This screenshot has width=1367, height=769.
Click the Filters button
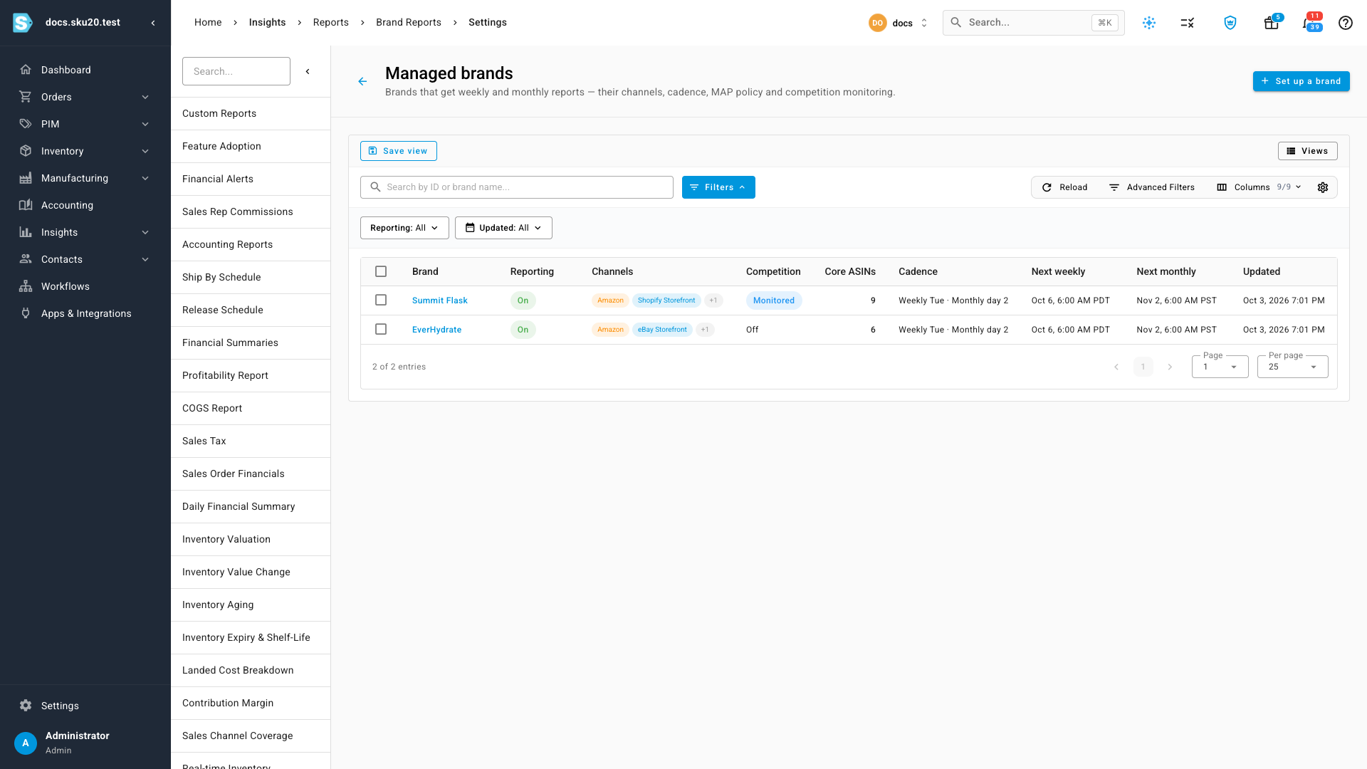pos(718,187)
